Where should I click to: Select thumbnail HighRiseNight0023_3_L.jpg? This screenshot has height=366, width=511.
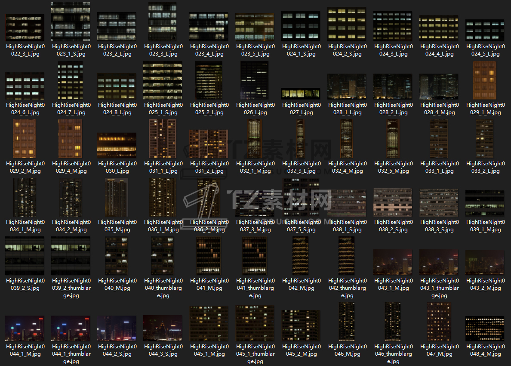(163, 21)
